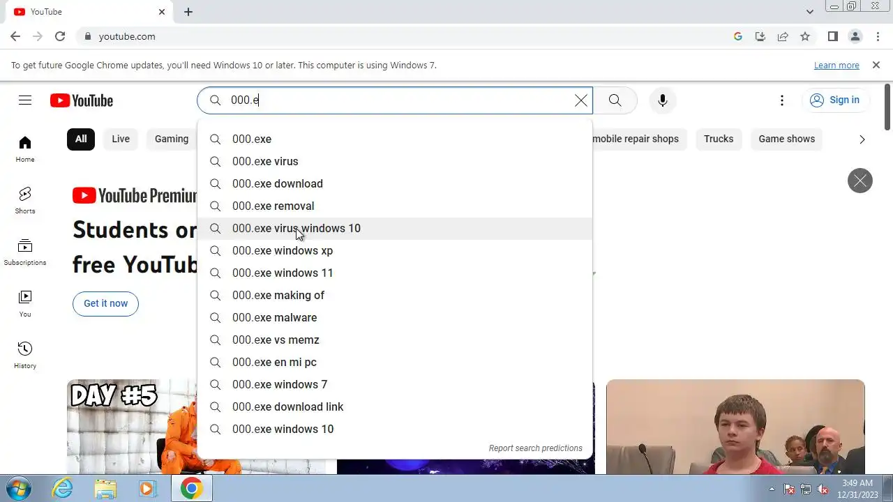Choose suggestion 000.exe windows 11
This screenshot has width=893, height=502.
tap(395, 273)
